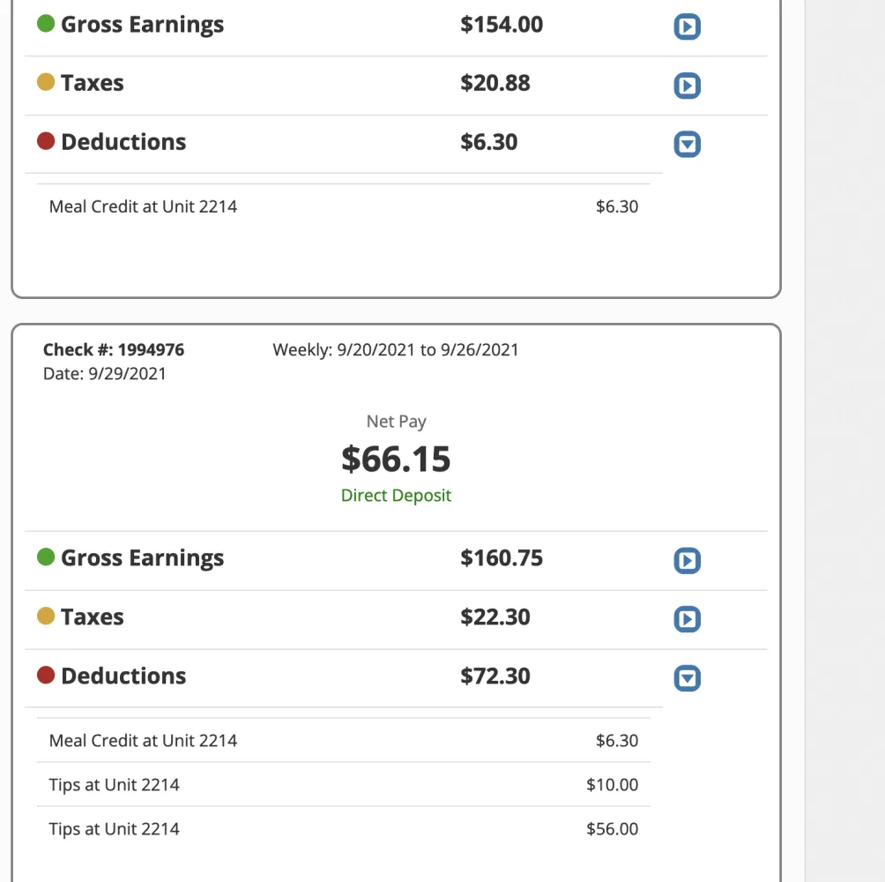The image size is (885, 882).
Task: Click the yellow dot beside $20.88 Taxes
Action: [46, 83]
